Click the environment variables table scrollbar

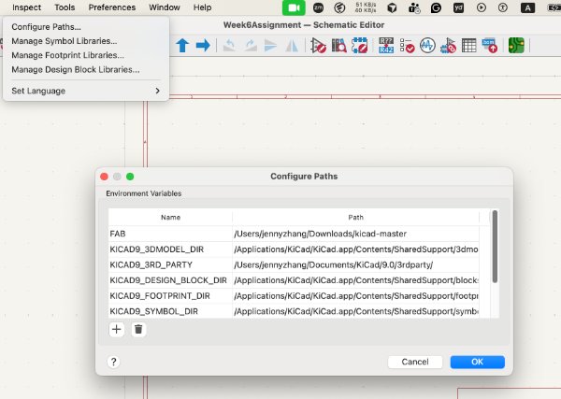tap(495, 247)
